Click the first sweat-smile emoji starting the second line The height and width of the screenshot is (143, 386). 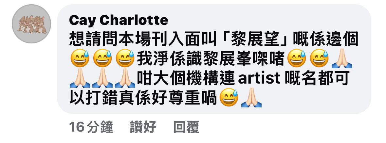pos(80,58)
